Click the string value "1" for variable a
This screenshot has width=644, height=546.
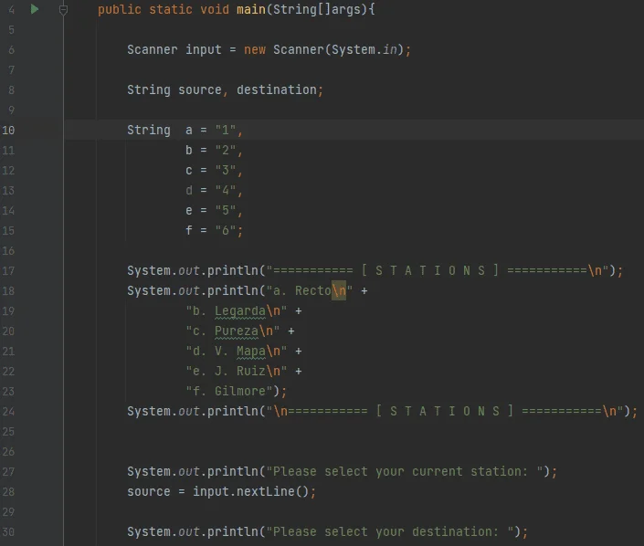[226, 131]
